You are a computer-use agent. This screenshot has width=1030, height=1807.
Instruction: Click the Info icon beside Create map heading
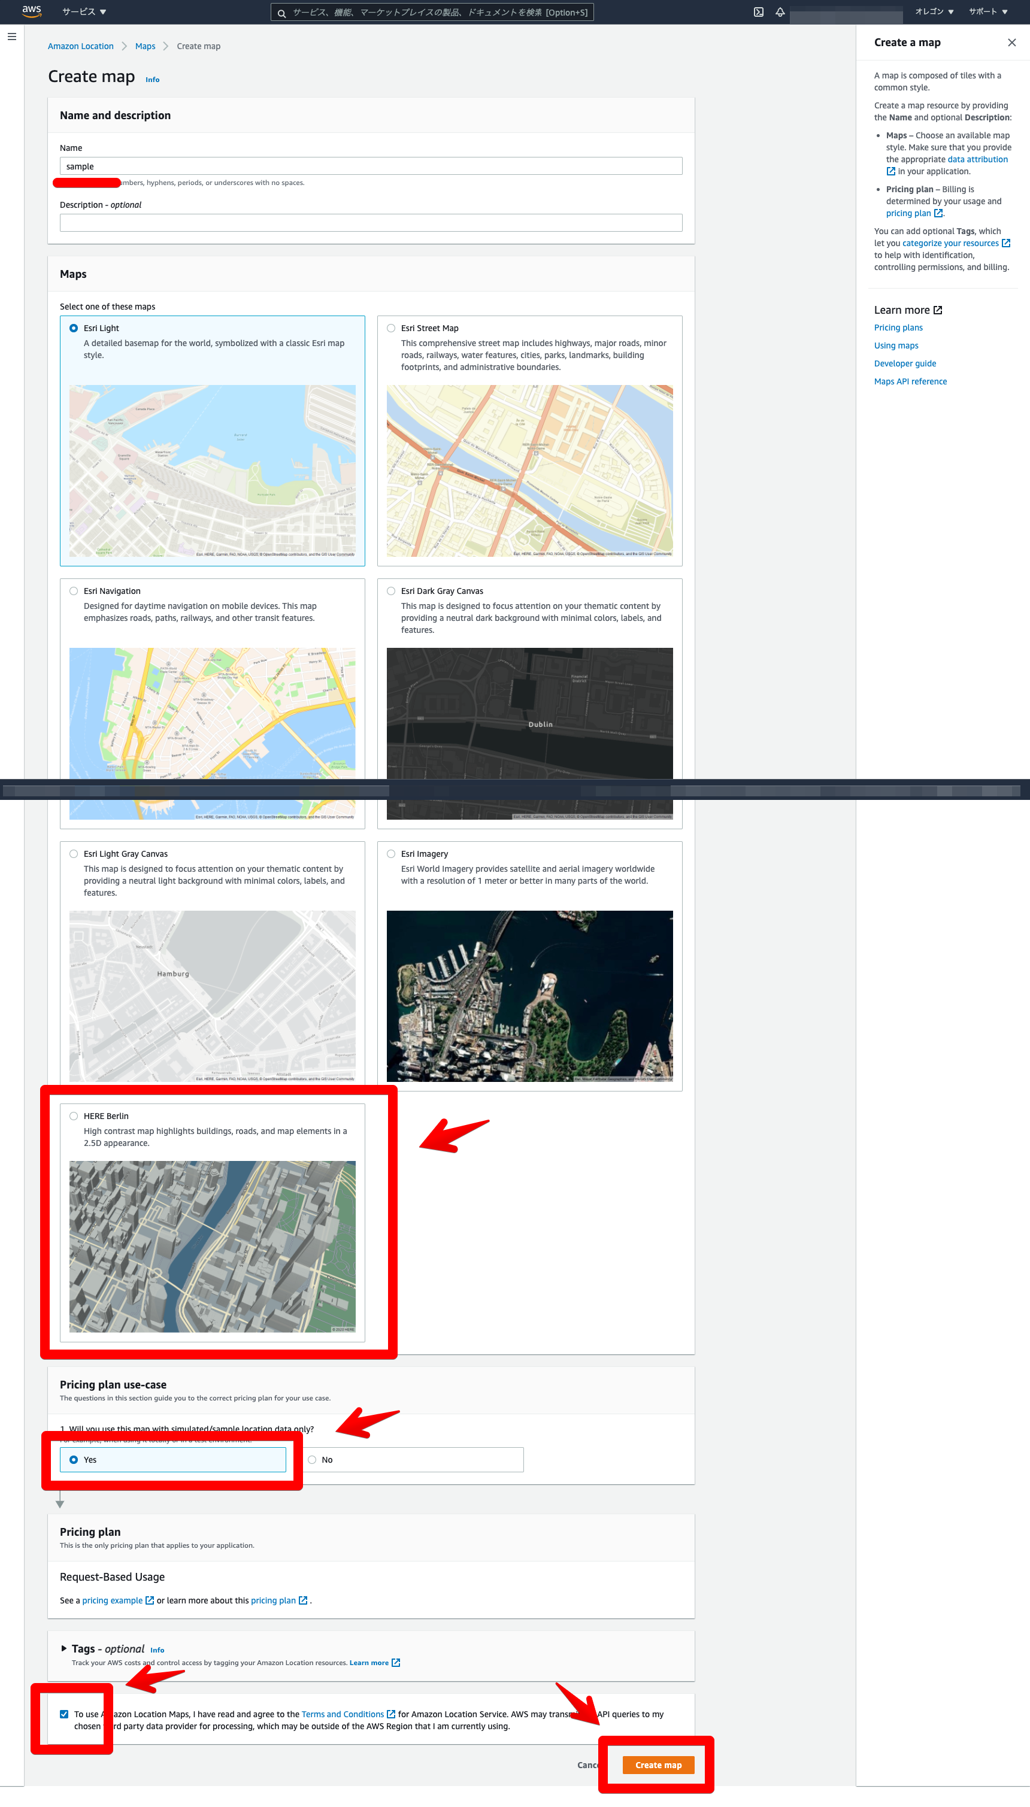(x=152, y=79)
